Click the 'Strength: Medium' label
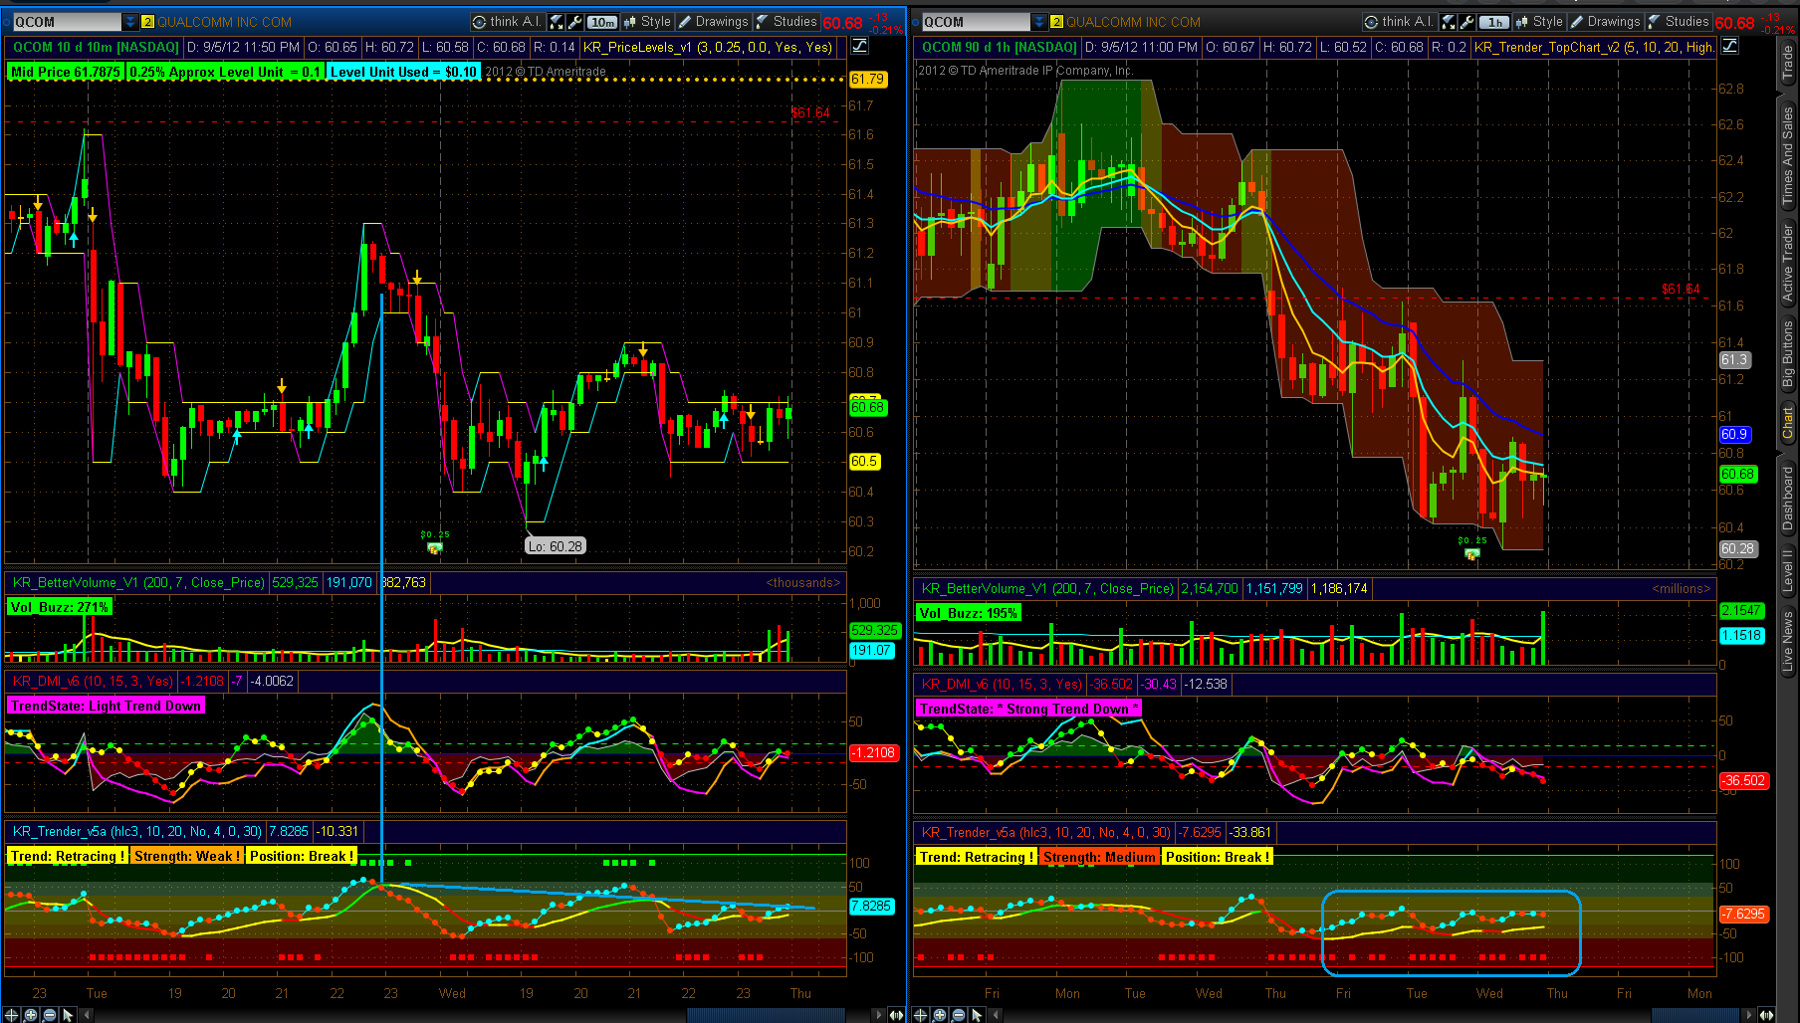This screenshot has width=1800, height=1023. tap(1100, 857)
